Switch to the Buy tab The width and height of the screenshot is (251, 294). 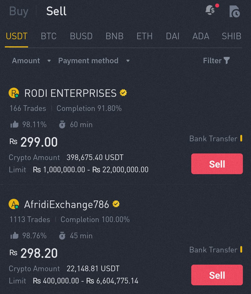18,11
